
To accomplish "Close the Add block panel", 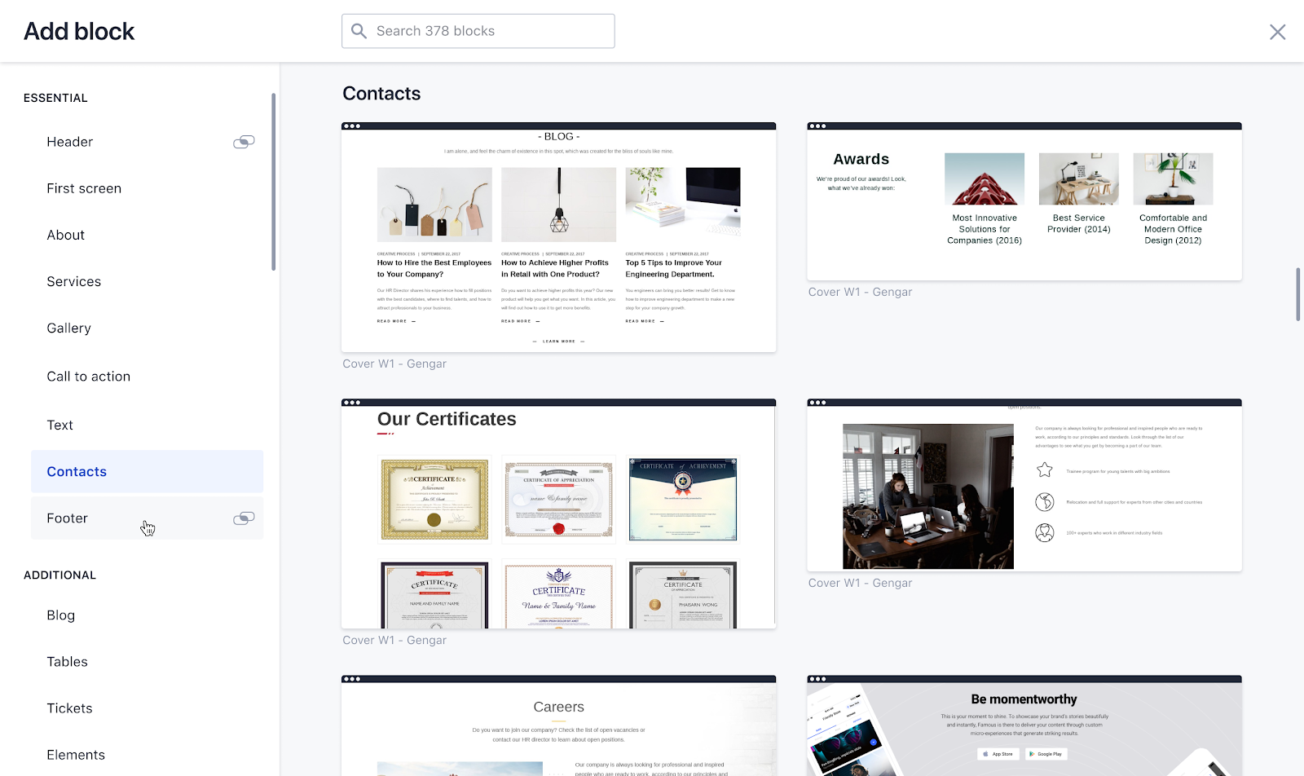I will 1277,32.
